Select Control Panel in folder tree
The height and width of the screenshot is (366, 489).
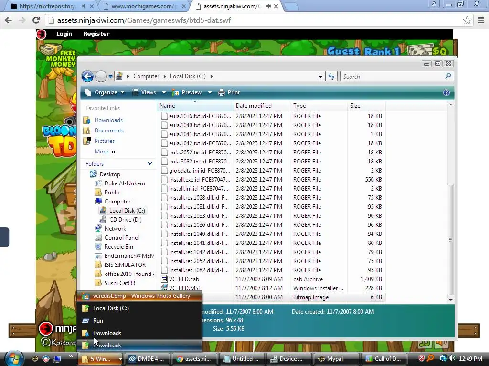[122, 237]
